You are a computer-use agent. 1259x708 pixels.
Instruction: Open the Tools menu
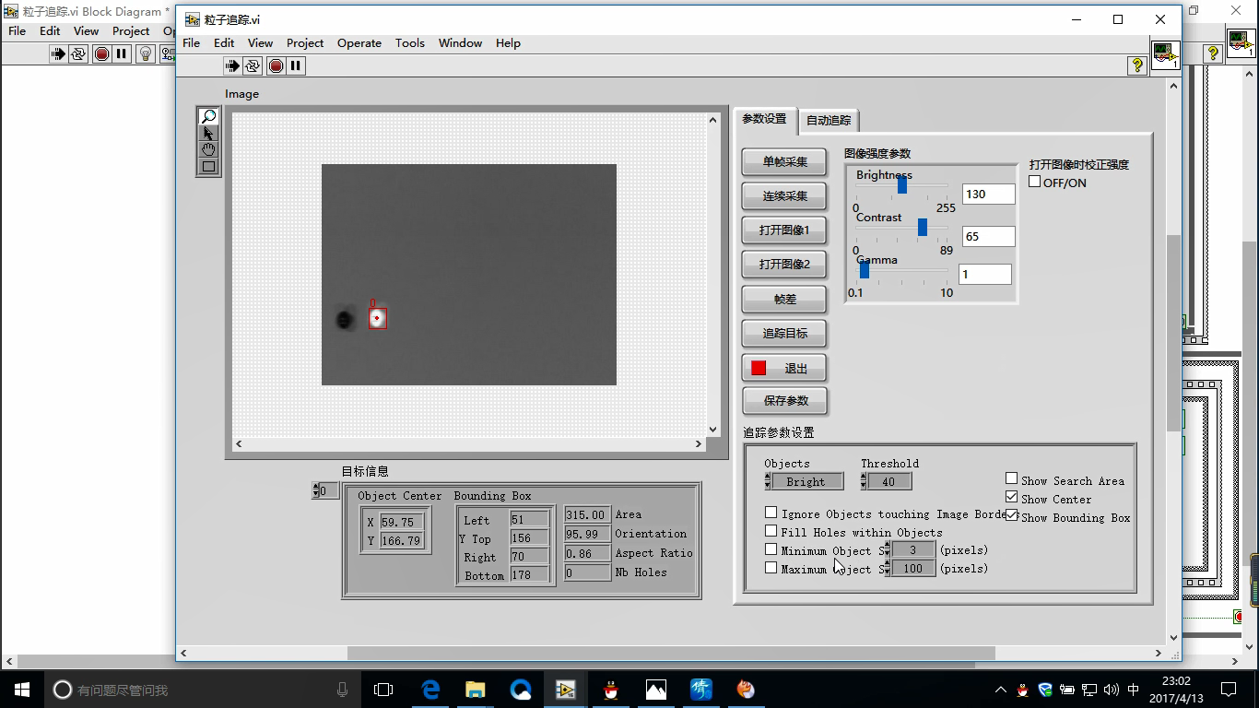point(409,42)
